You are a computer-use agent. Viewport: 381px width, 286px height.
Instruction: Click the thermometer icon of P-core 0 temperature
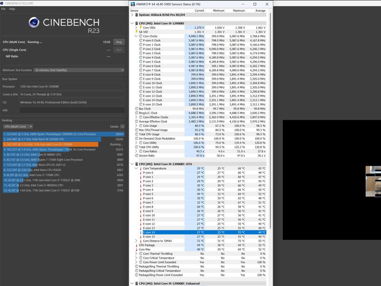pos(141,173)
